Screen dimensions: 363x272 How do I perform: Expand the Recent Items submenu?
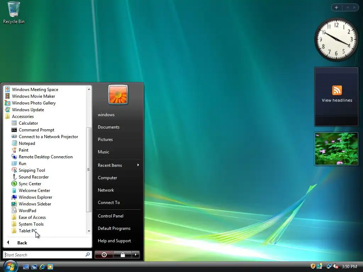(x=118, y=165)
